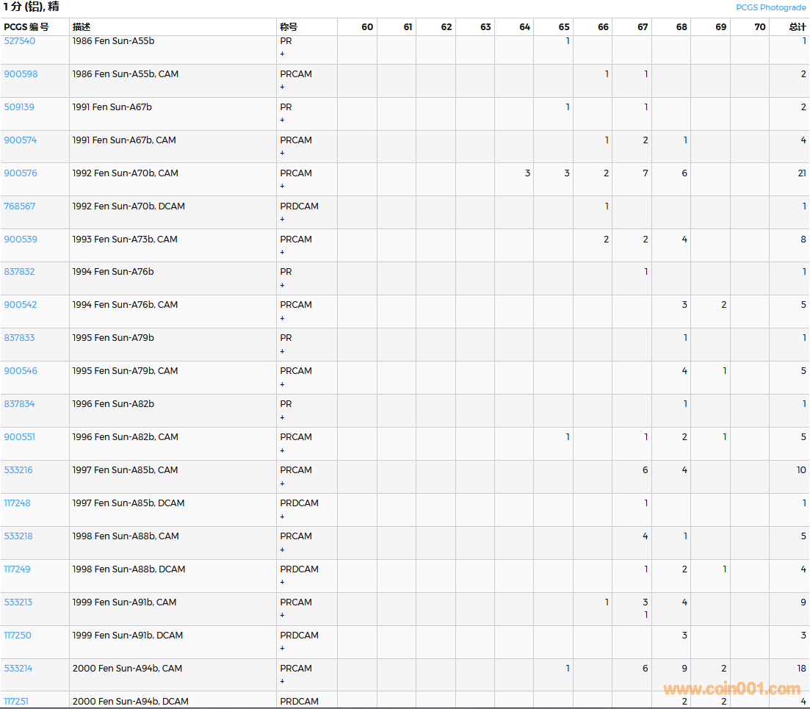Expand plus sign under 1986 Fen PR row
The width and height of the screenshot is (810, 709).
(x=282, y=54)
